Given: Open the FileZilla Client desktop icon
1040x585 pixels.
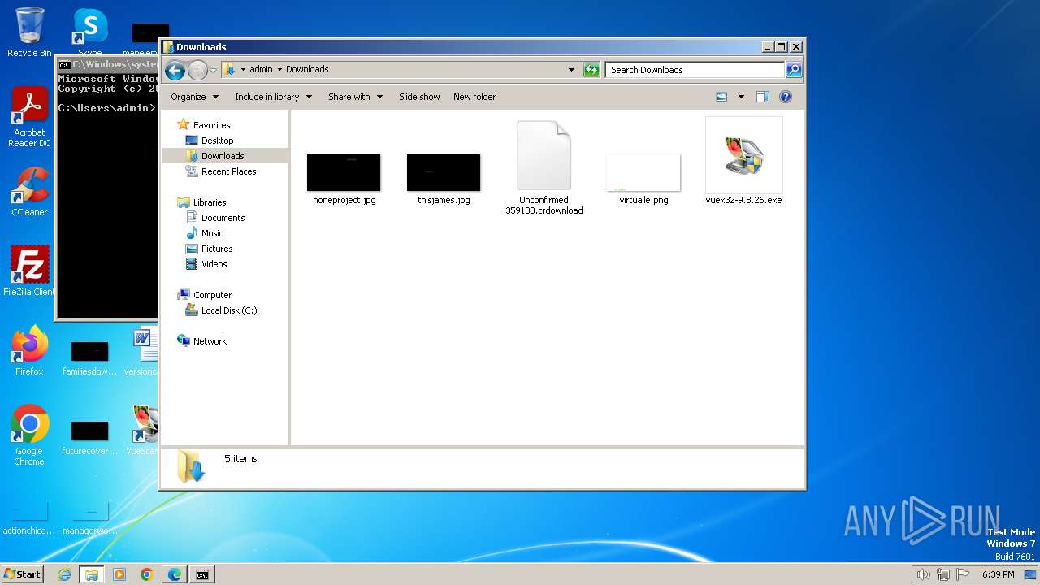Looking at the screenshot, I should click(29, 271).
